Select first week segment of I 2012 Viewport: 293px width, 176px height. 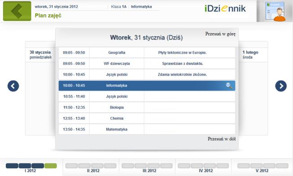click(12, 166)
